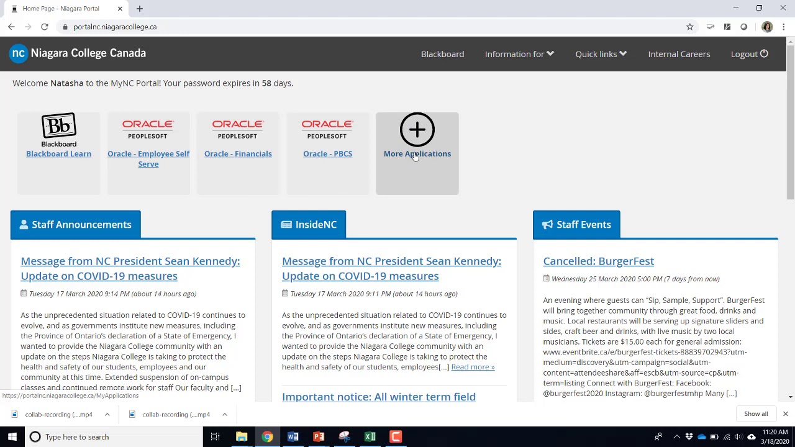The height and width of the screenshot is (447, 795).
Task: Close the Home Page Niagara Portal tab
Action: click(x=120, y=9)
